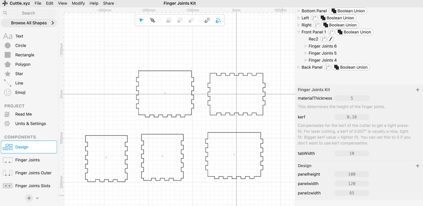The image size is (423, 206).
Task: Open the File menu
Action: tap(38, 3)
